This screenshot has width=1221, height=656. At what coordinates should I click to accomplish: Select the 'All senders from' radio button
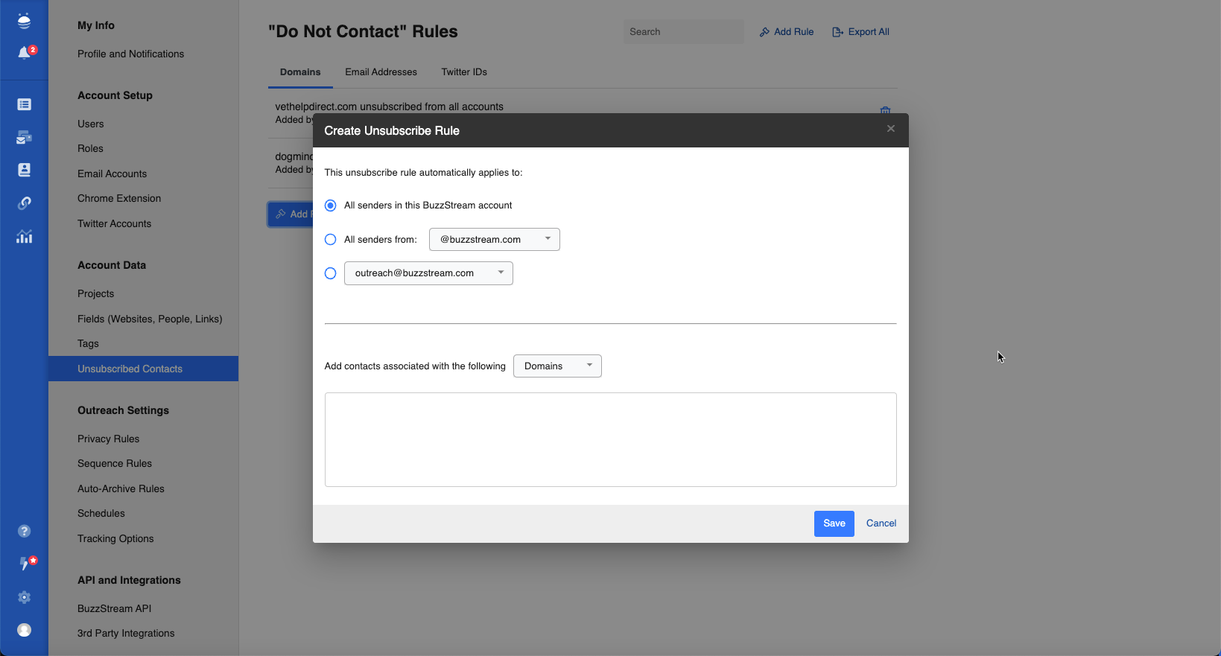pos(331,240)
